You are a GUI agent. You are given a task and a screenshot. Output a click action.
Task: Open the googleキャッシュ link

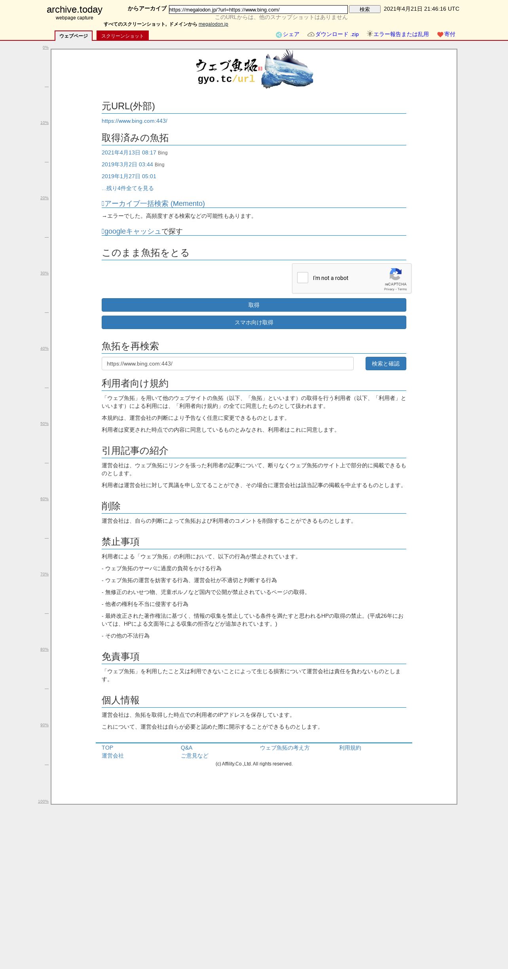click(x=131, y=231)
